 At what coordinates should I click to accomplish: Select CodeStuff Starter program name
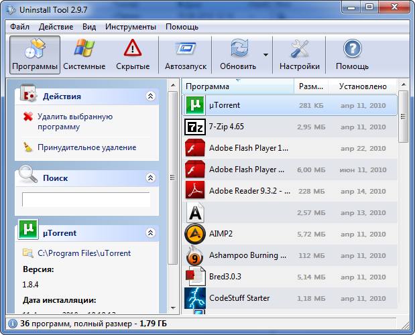(239, 298)
